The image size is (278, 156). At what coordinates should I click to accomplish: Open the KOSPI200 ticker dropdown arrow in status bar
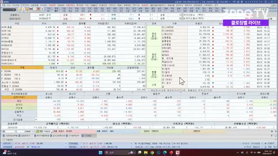coord(66,143)
